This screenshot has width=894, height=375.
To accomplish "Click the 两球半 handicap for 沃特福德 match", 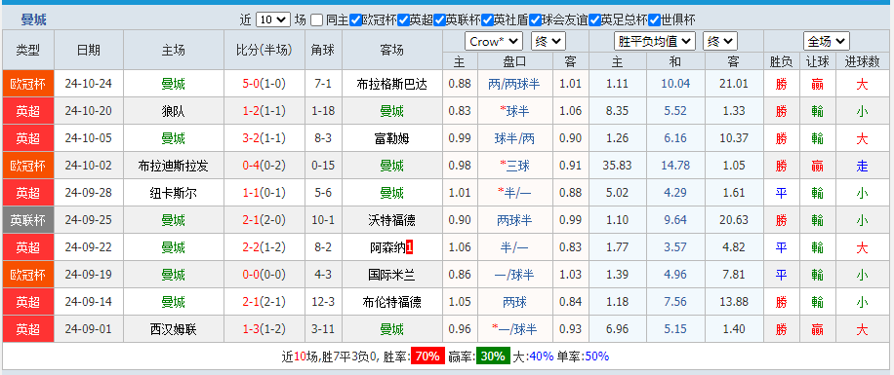I will click(x=514, y=220).
